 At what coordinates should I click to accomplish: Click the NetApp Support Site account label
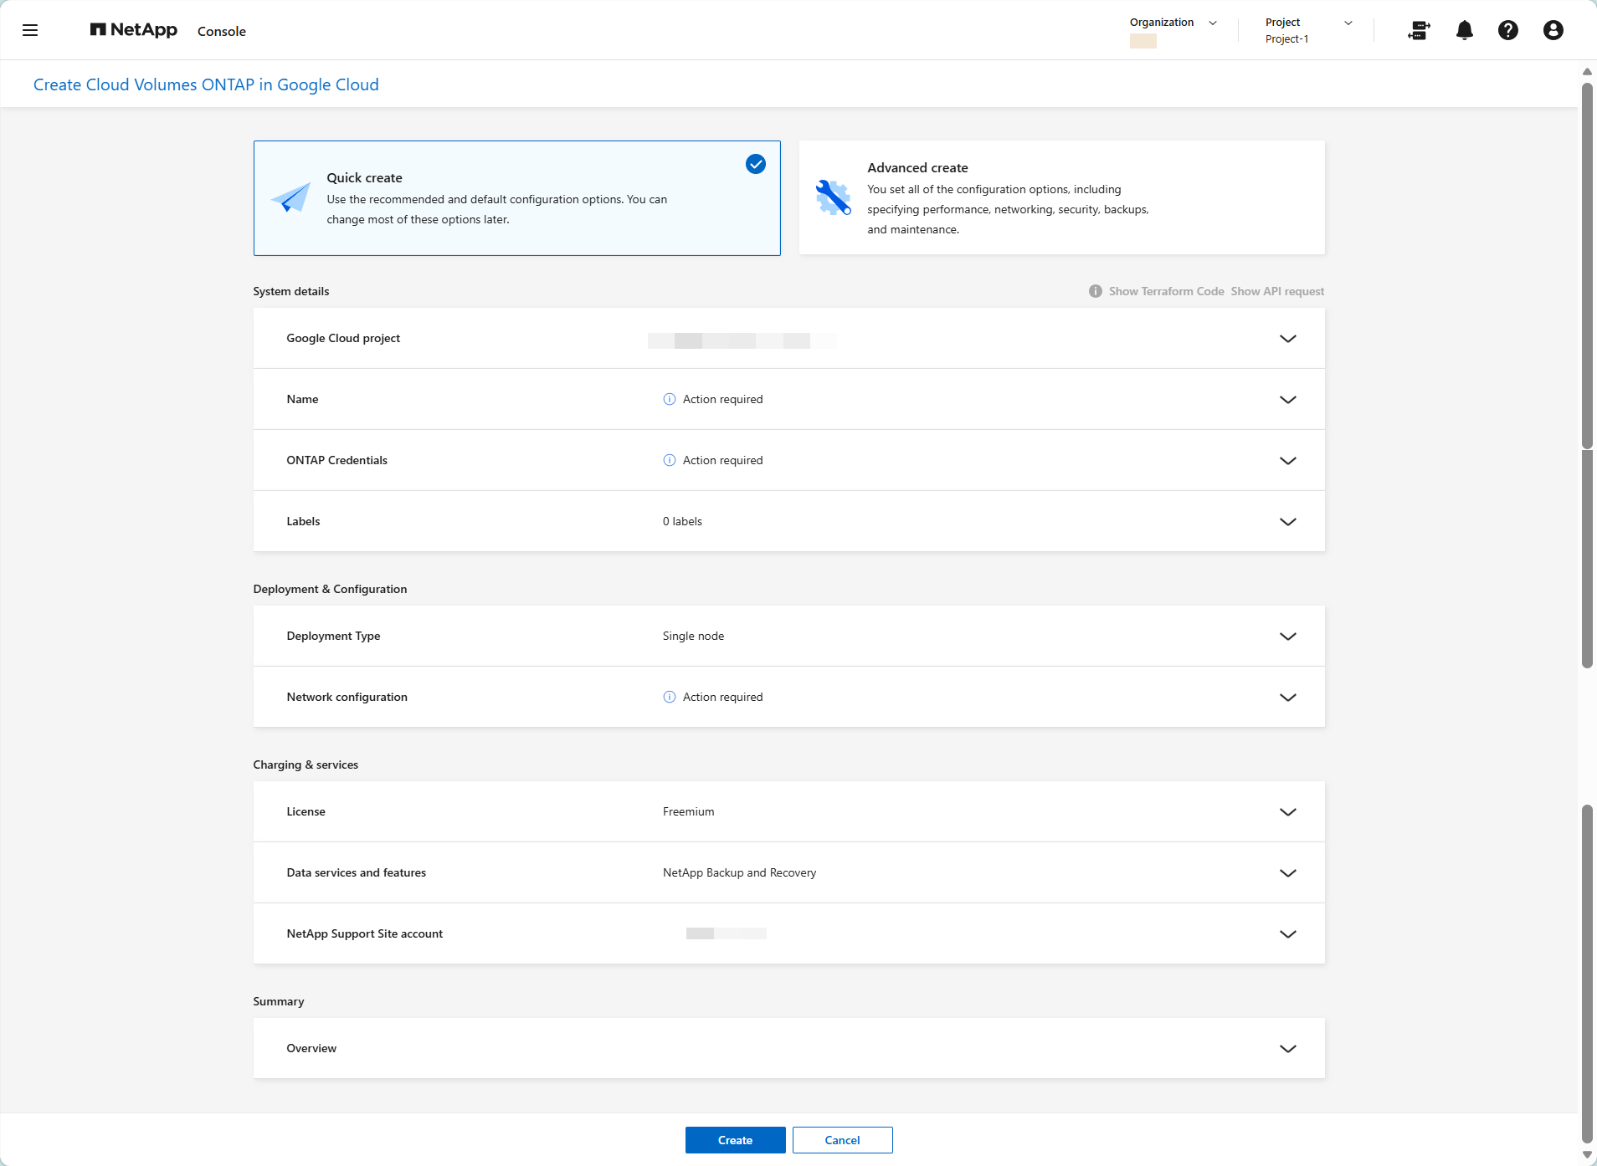(x=364, y=933)
